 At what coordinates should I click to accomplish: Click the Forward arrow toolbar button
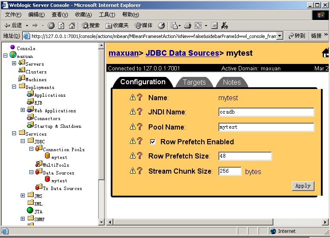click(x=35, y=25)
